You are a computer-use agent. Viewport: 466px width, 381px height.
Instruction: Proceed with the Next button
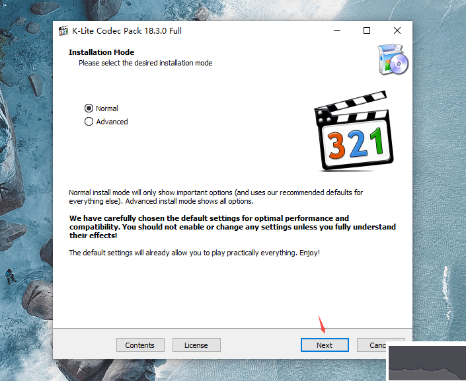click(x=325, y=345)
